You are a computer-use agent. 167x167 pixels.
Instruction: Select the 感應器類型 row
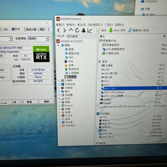(135, 45)
